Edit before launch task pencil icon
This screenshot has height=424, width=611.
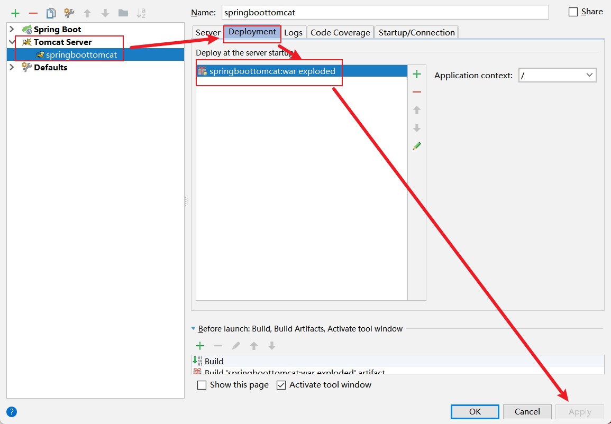pos(236,345)
